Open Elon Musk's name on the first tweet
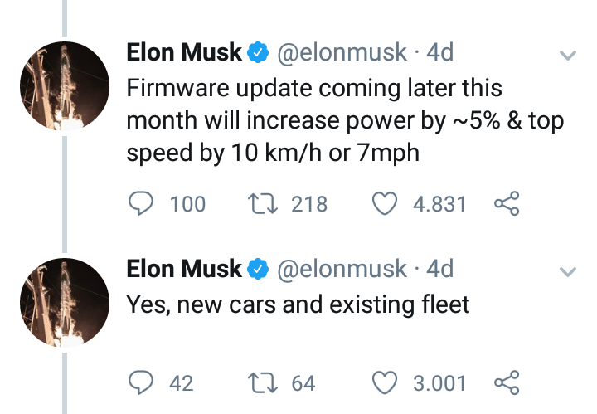The height and width of the screenshot is (414, 597). point(184,52)
